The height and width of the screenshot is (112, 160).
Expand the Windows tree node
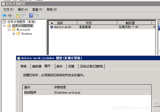click(14, 34)
